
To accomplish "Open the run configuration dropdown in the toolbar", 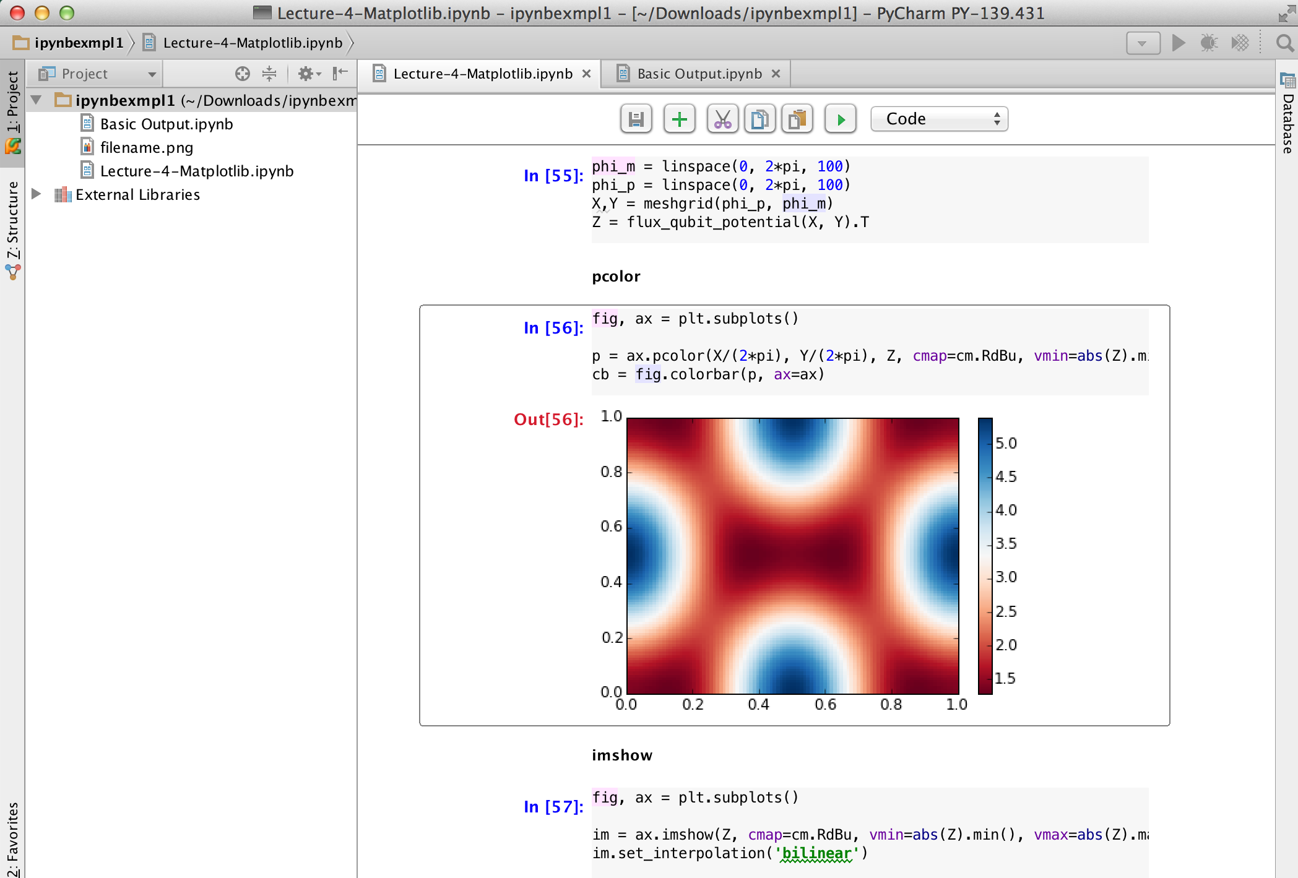I will click(1143, 43).
